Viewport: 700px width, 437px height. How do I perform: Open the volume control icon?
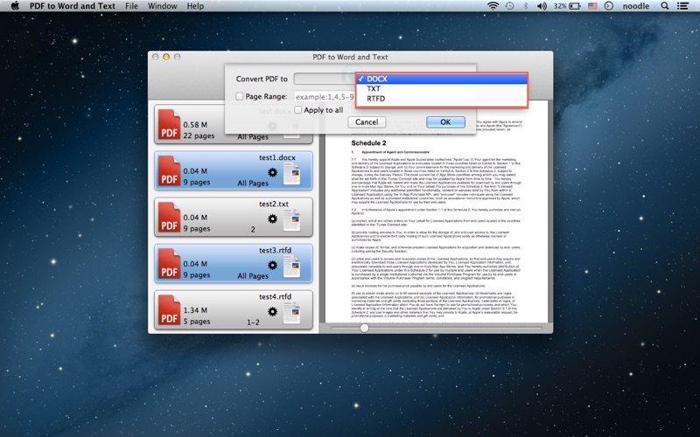(x=542, y=6)
